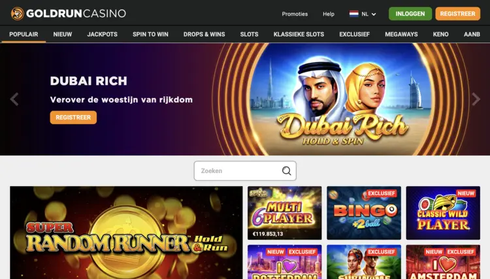Launch the Classic Wild Player game
Screen dimensions: 490x279
point(443,213)
